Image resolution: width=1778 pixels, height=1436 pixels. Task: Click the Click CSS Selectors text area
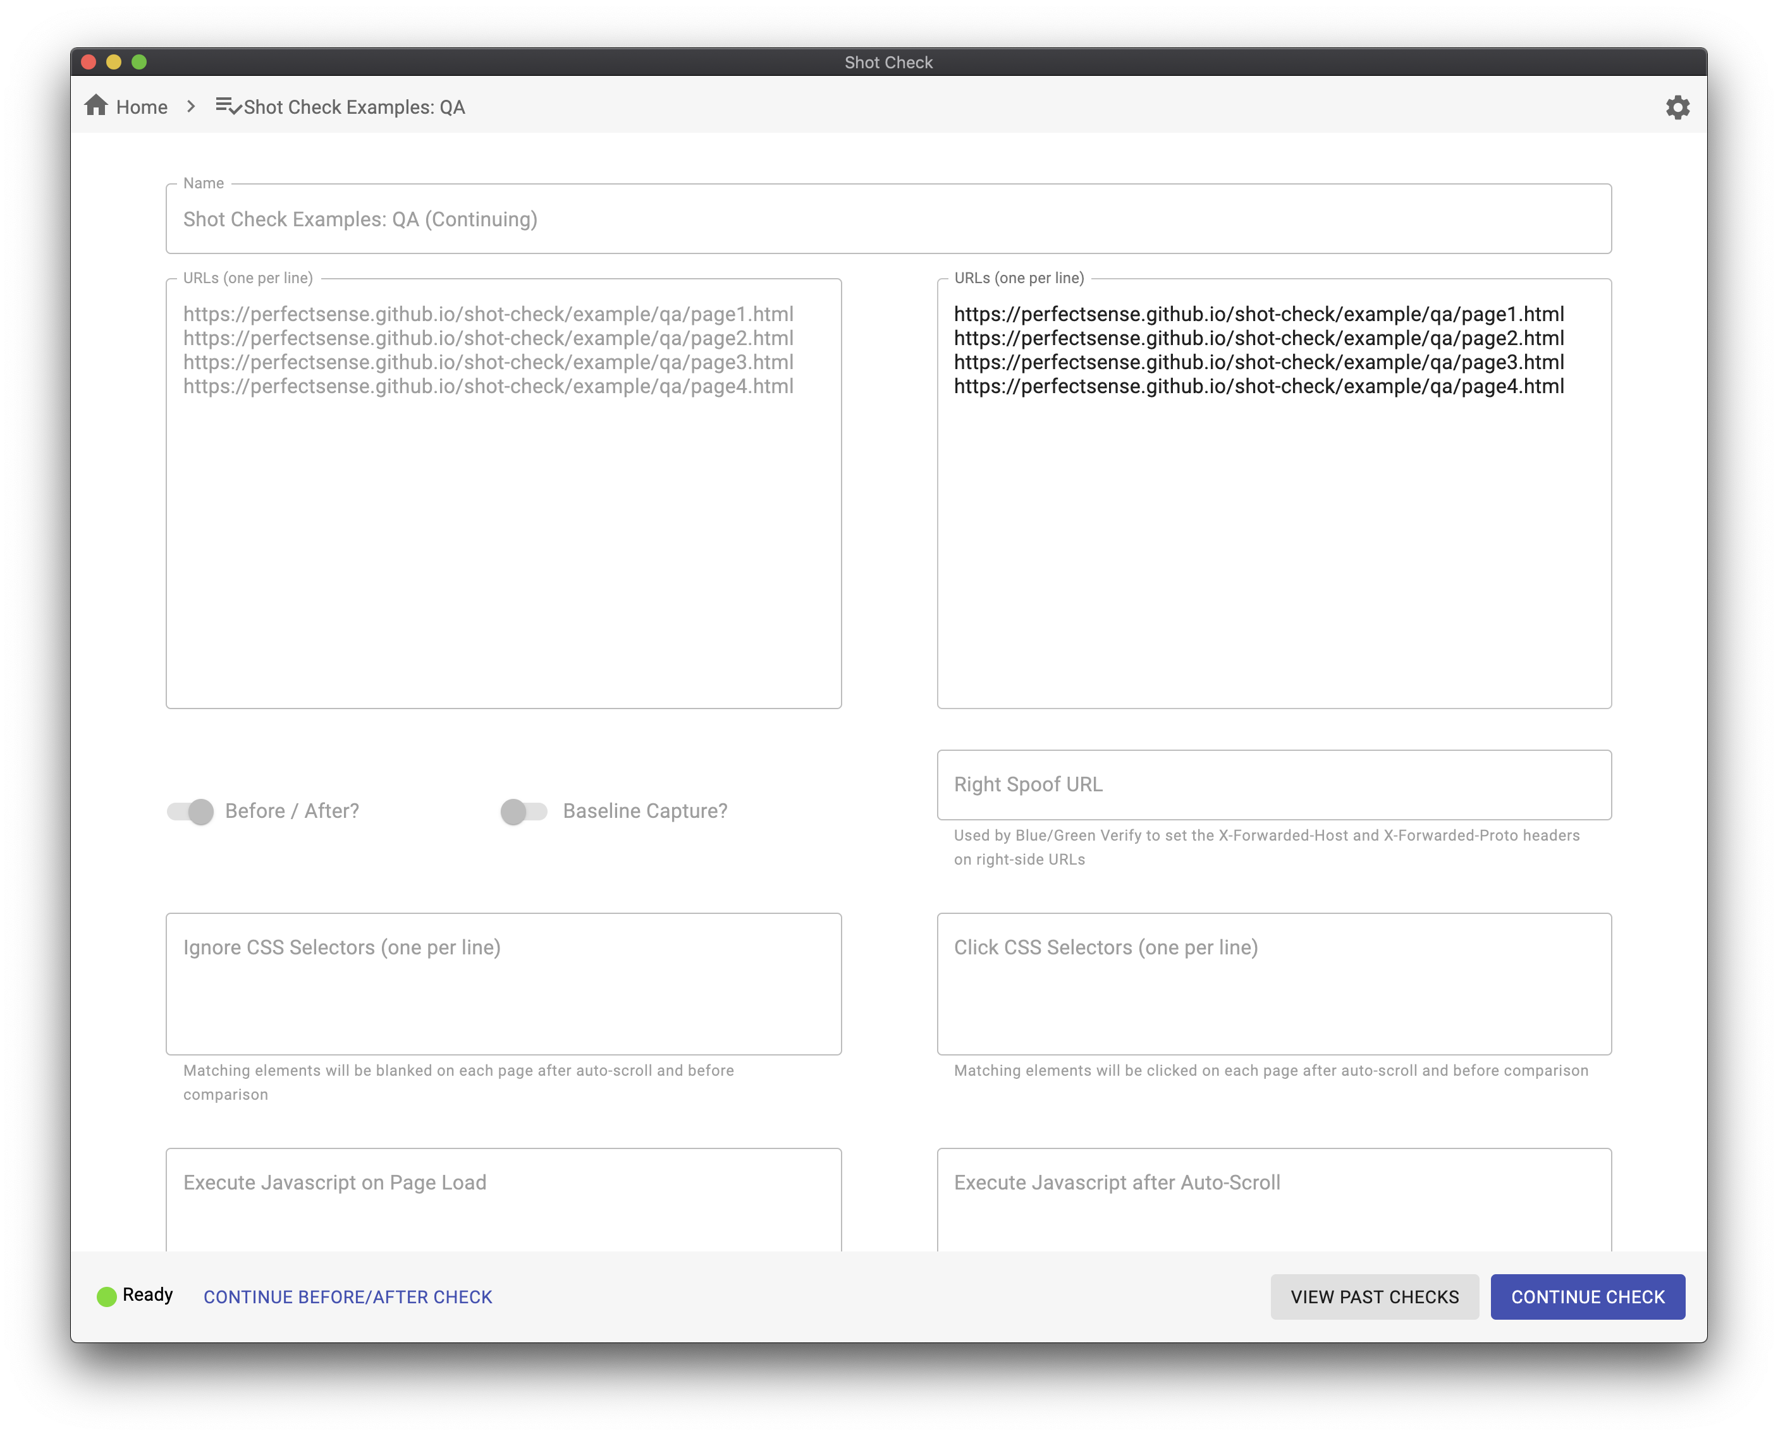click(x=1273, y=984)
